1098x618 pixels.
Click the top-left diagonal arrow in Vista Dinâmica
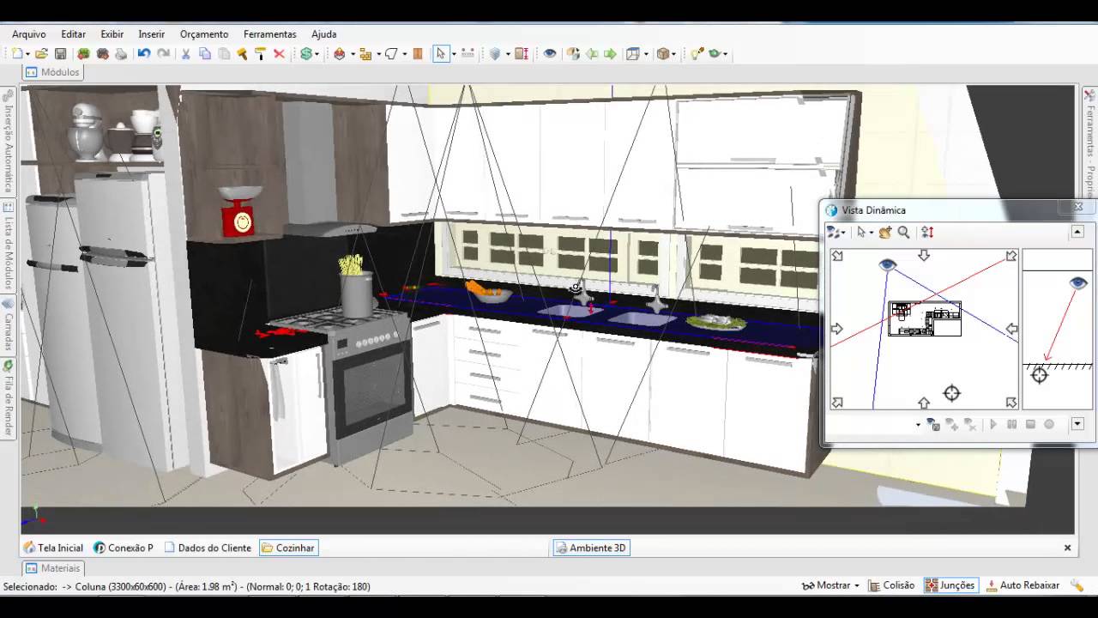[838, 256]
